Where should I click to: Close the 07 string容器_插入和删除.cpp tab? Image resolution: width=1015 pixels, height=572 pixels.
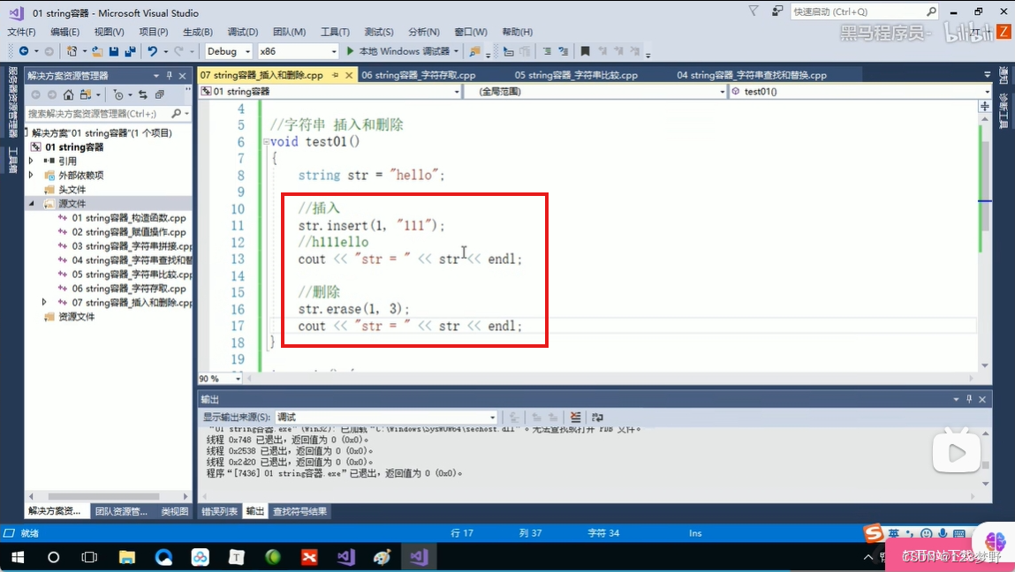coord(349,75)
